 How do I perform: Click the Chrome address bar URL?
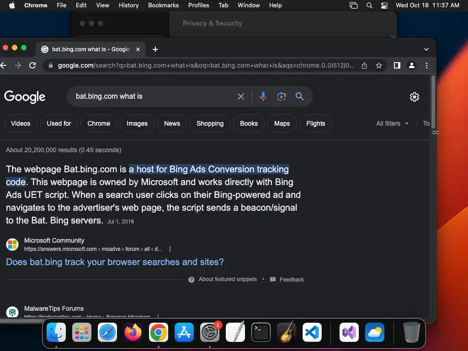(x=206, y=65)
